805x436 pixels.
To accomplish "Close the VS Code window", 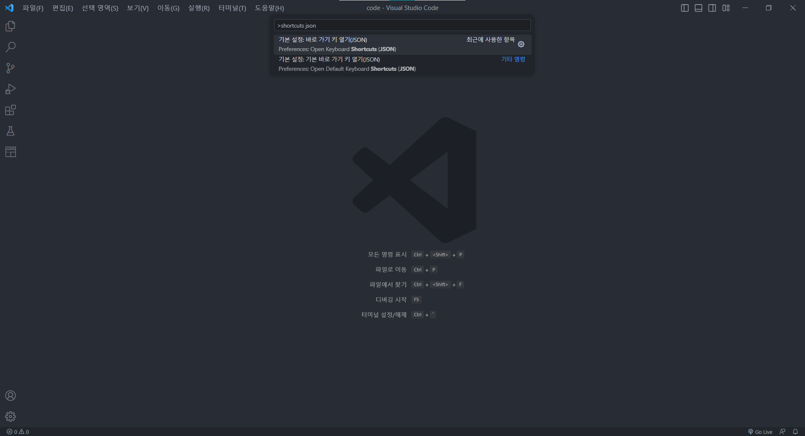I will click(x=793, y=8).
